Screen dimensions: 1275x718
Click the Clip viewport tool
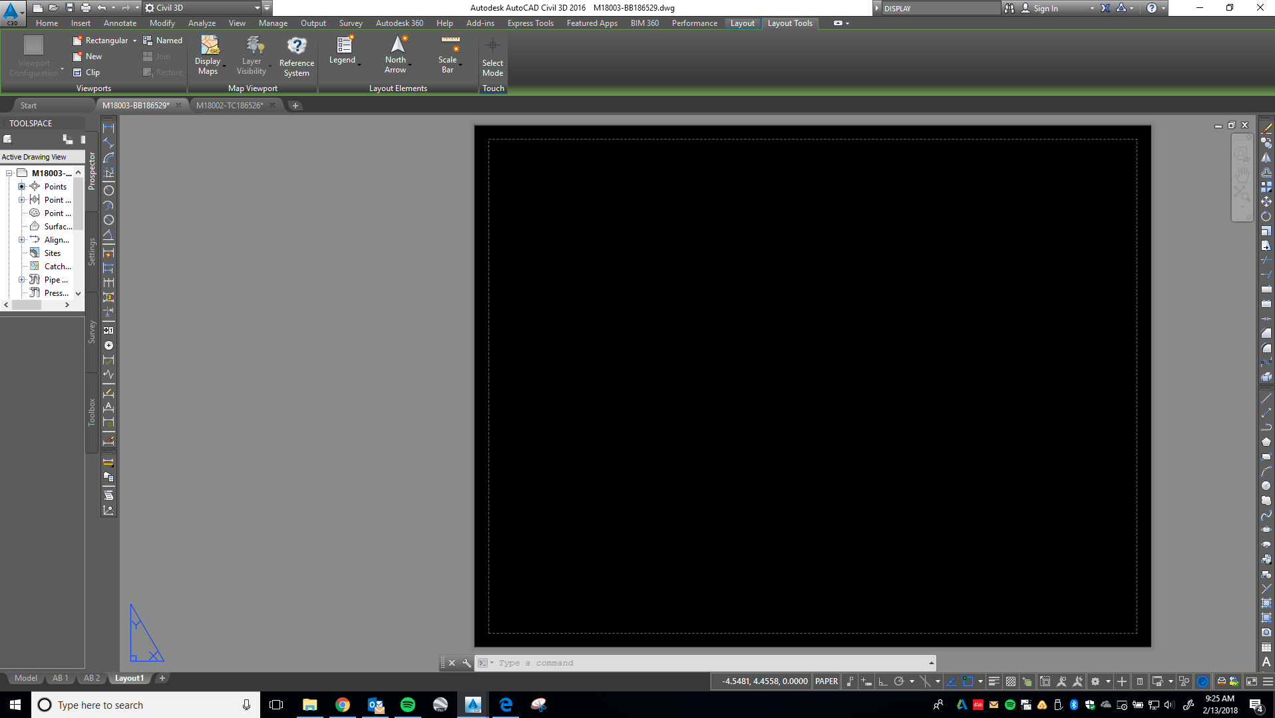click(87, 72)
